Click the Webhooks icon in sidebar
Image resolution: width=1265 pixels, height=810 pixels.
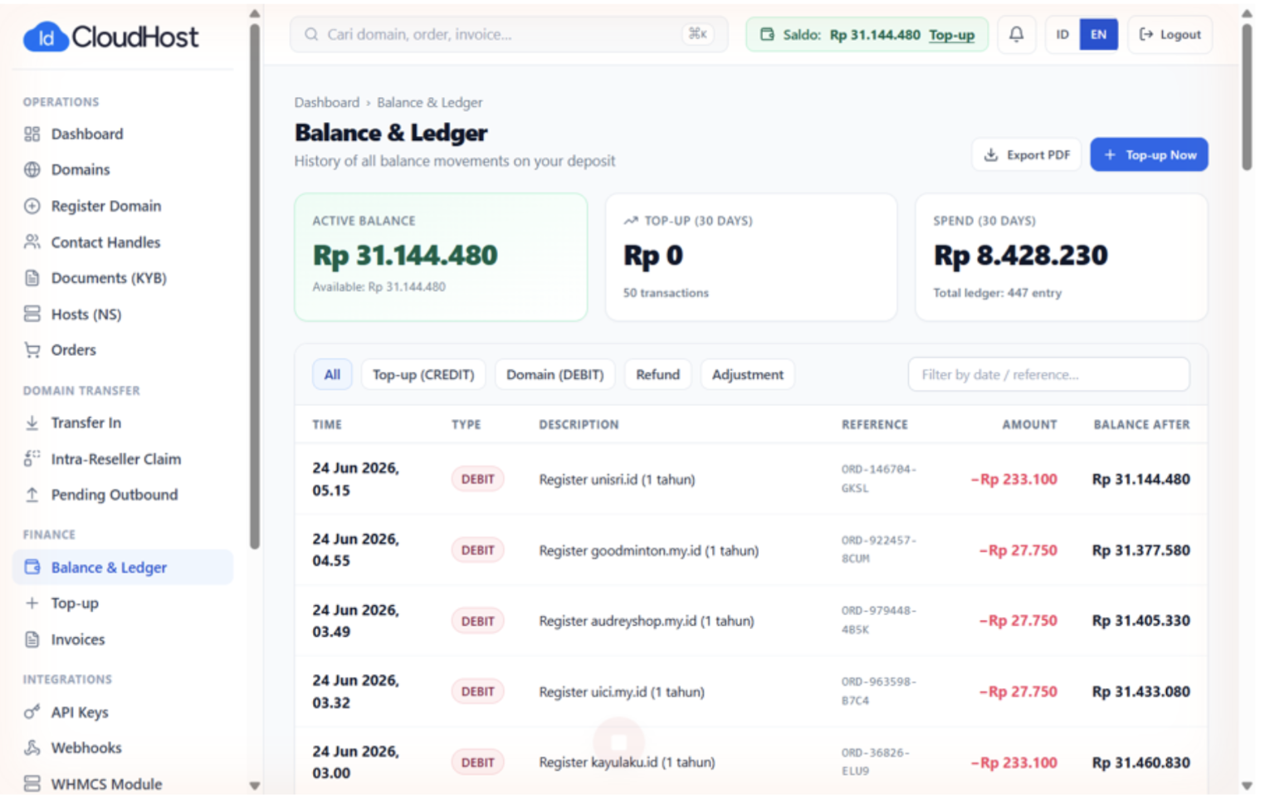[32, 749]
